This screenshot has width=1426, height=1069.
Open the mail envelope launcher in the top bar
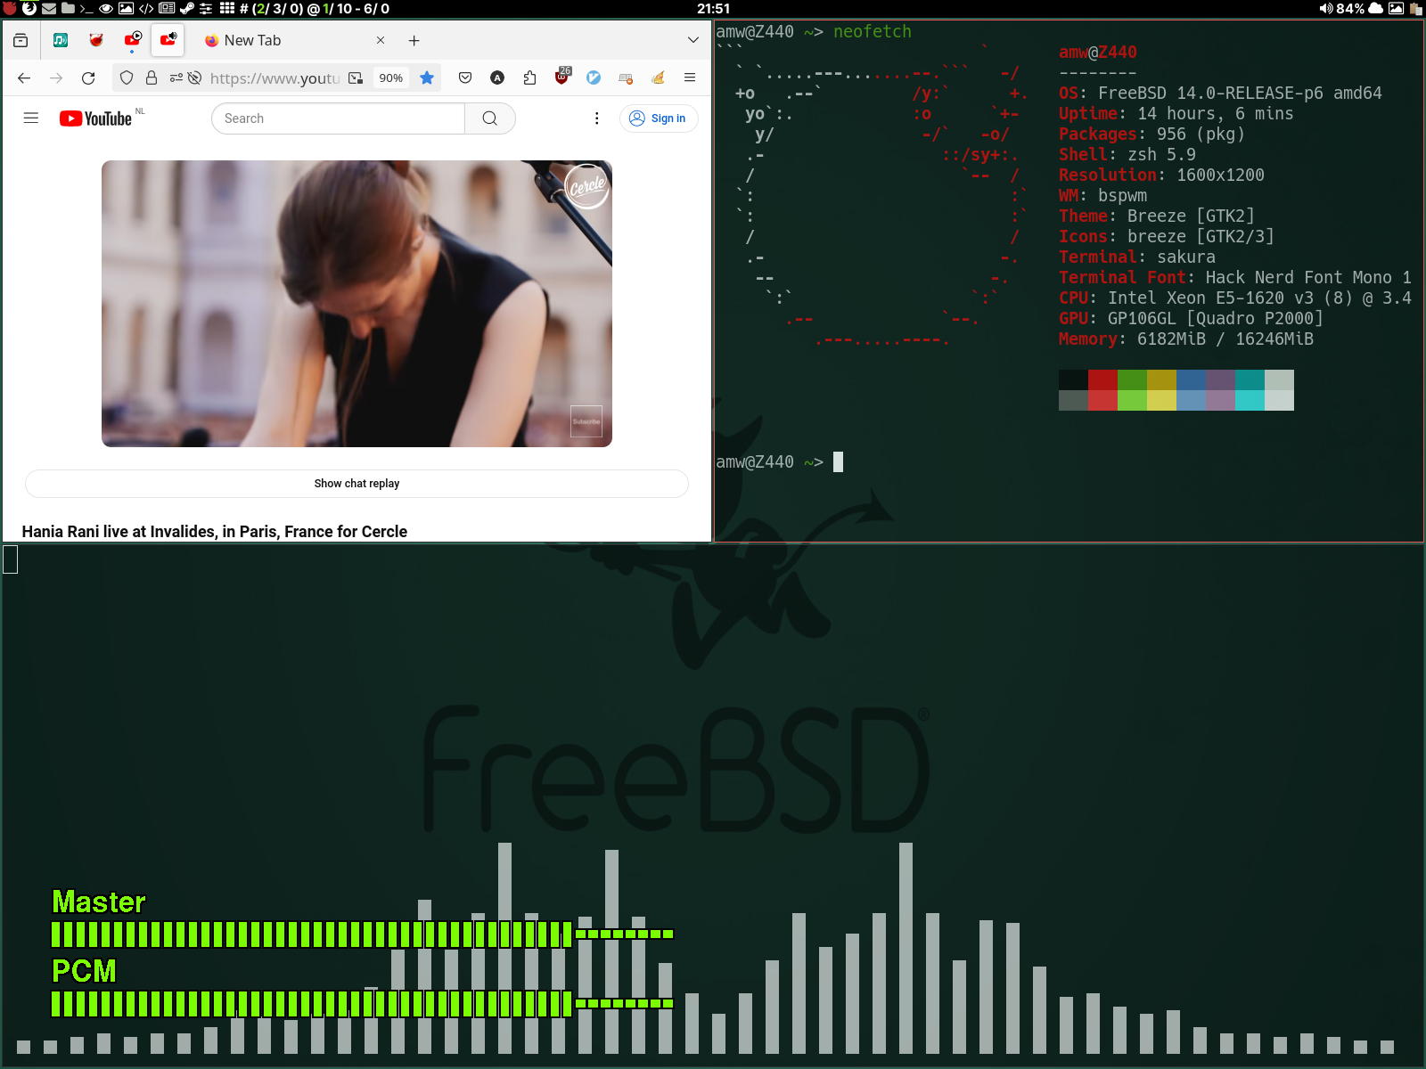pos(49,9)
